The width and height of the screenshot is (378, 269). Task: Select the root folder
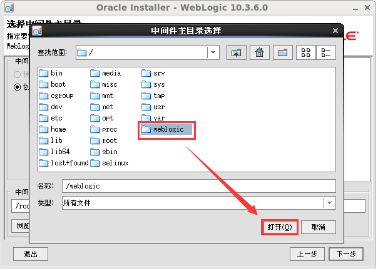(104, 140)
